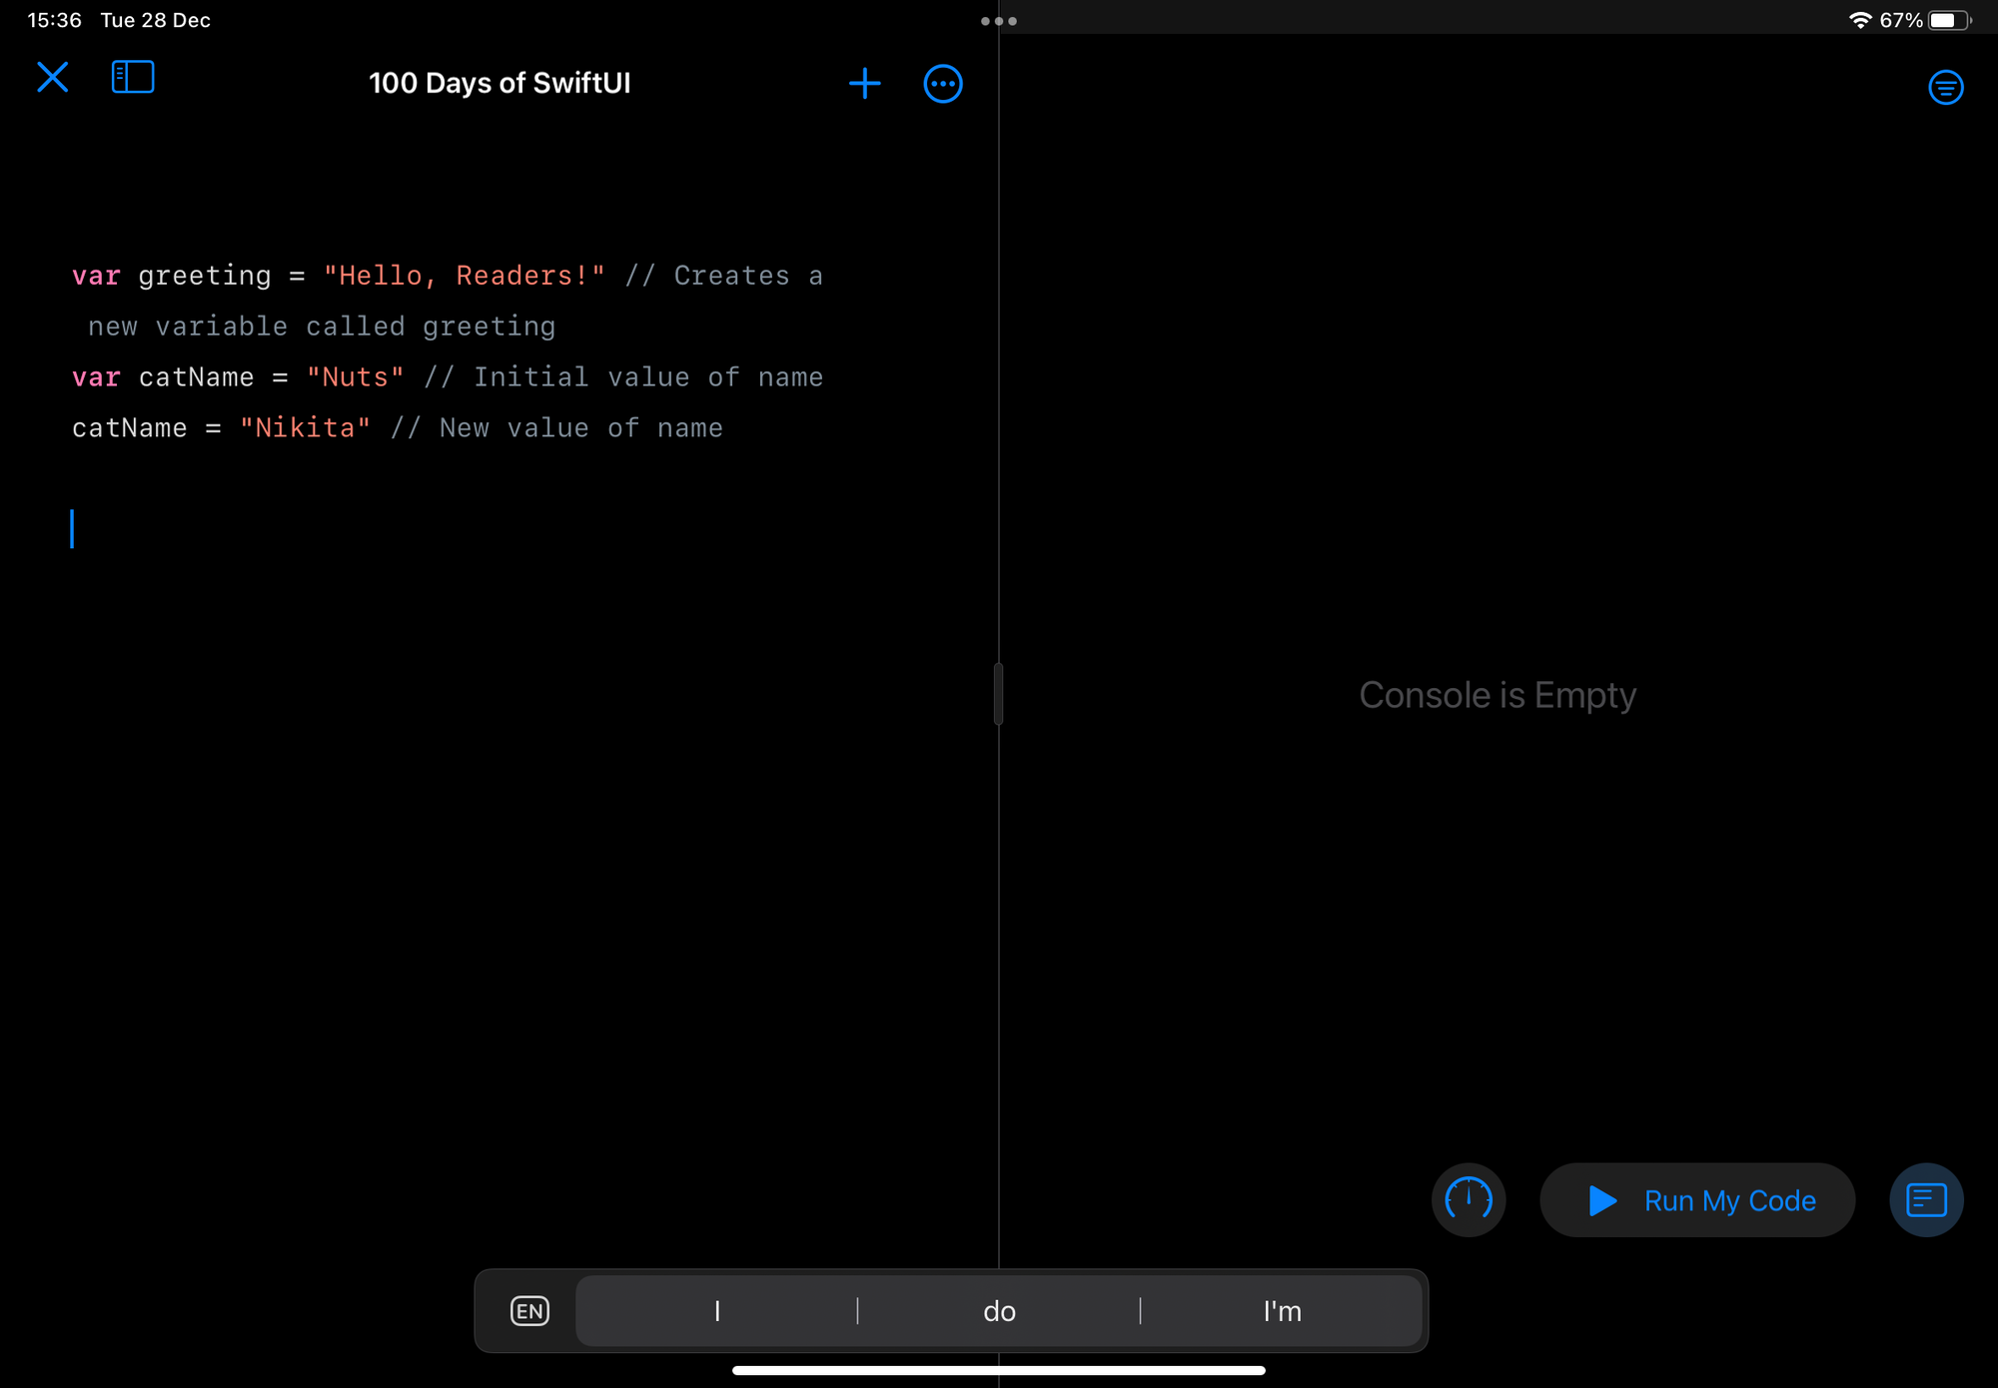Choose the "I" keyboard suggestion

tap(716, 1310)
